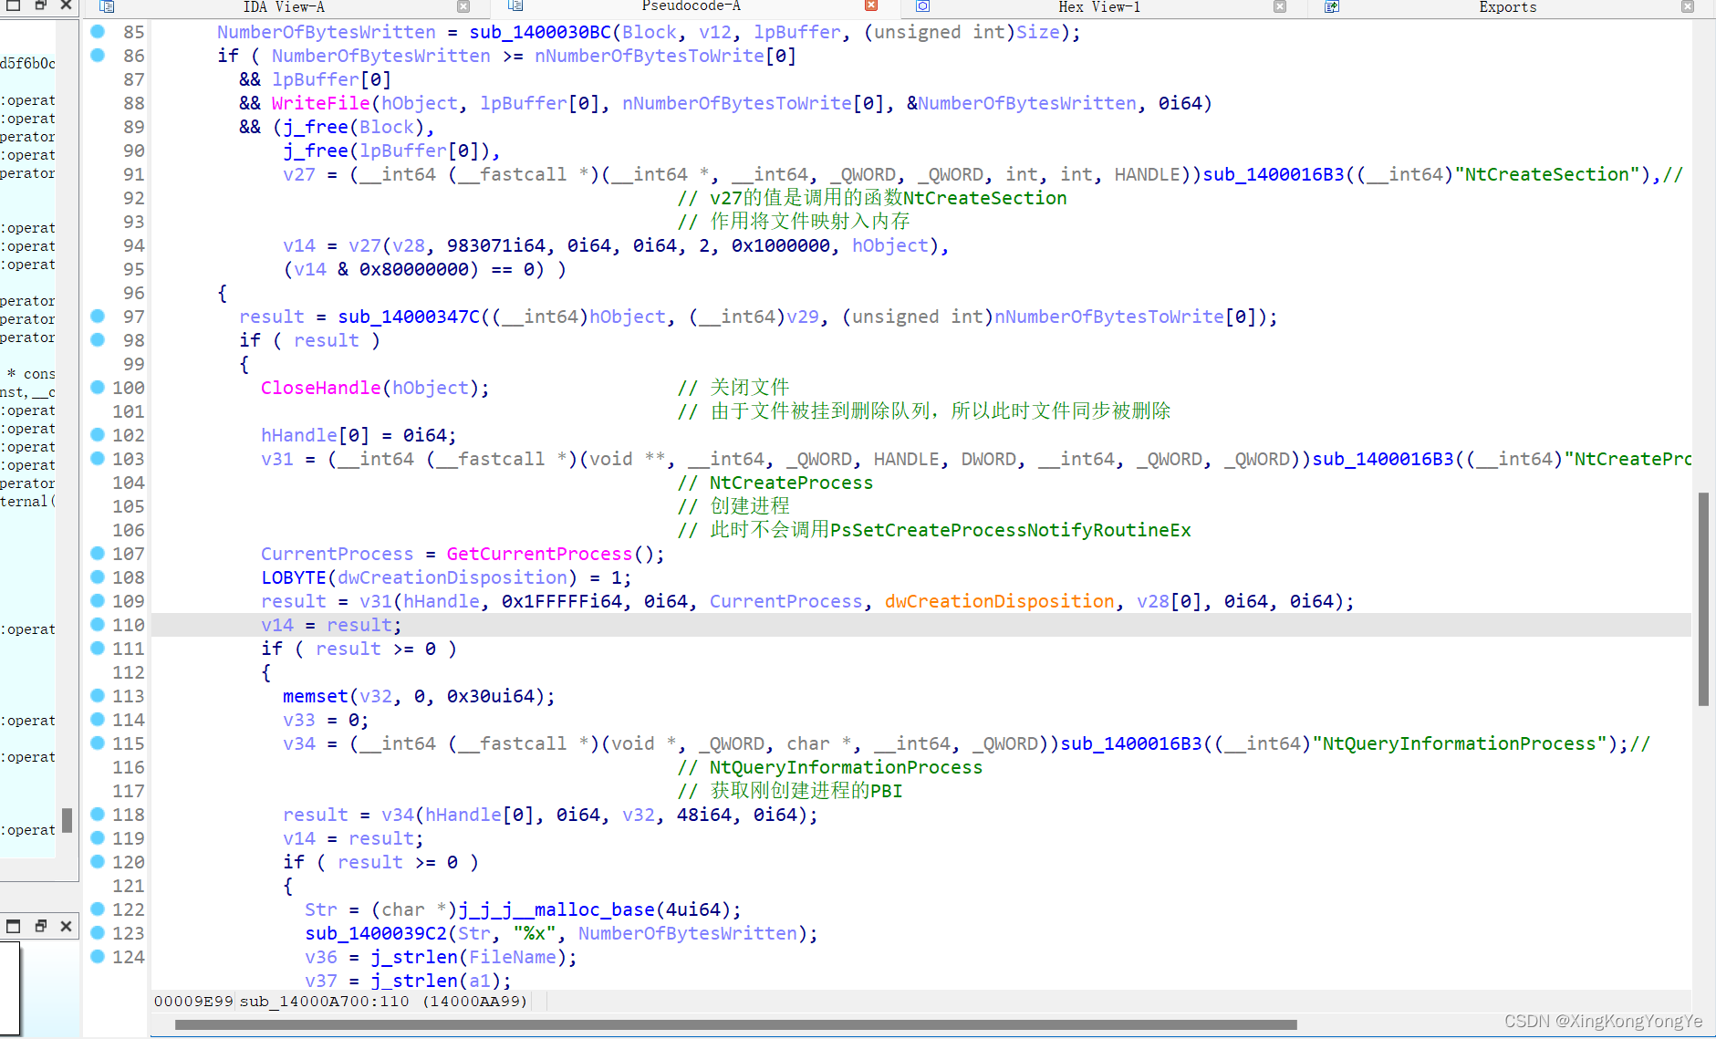The width and height of the screenshot is (1716, 1039).
Task: Click sub_1400030BC on line 85
Action: click(540, 32)
